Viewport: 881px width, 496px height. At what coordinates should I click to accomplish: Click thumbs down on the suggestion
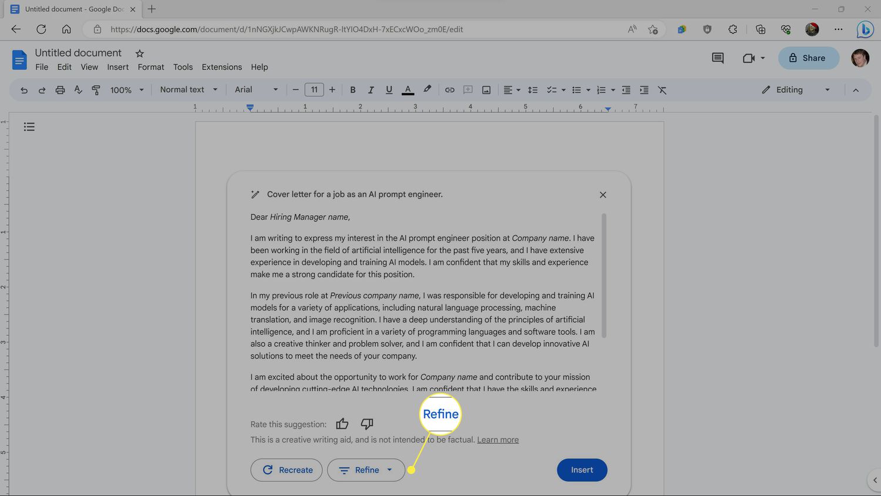click(367, 424)
